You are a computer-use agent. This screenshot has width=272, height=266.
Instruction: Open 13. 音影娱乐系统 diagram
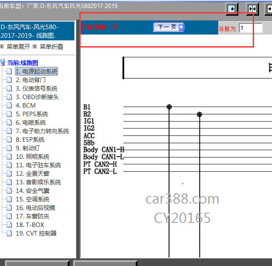coord(39,182)
